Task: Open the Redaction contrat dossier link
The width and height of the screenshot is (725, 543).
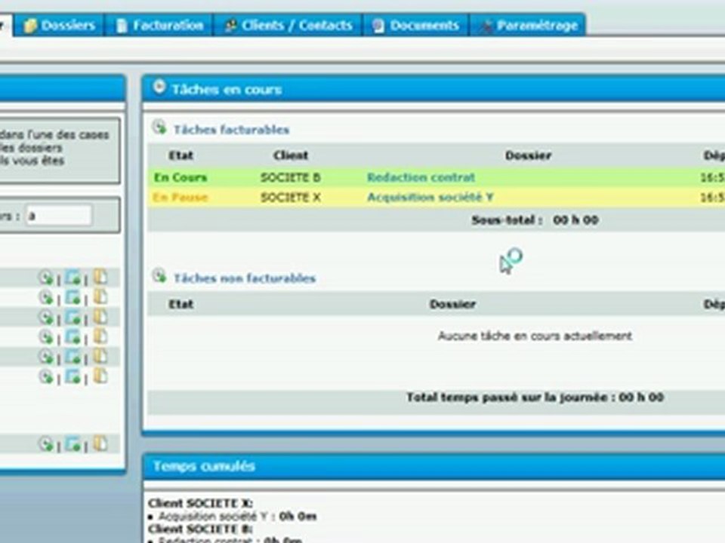Action: click(421, 177)
